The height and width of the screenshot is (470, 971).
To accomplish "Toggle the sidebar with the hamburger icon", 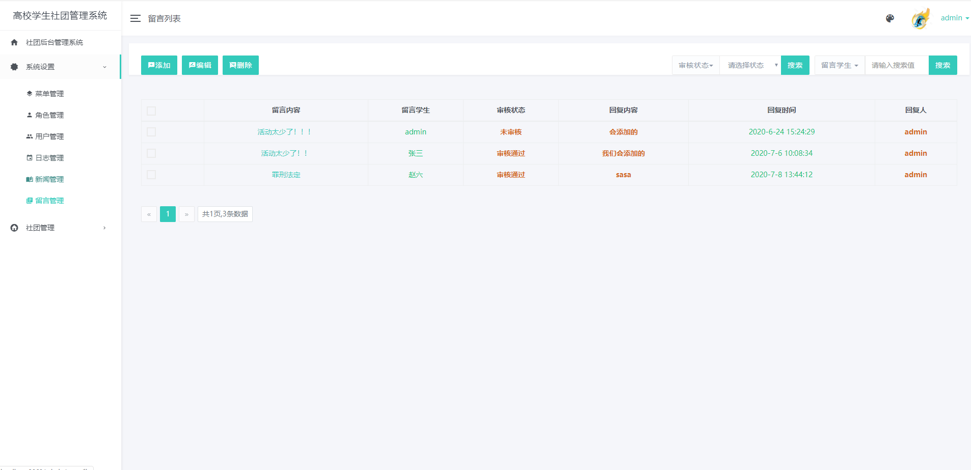I will point(135,18).
